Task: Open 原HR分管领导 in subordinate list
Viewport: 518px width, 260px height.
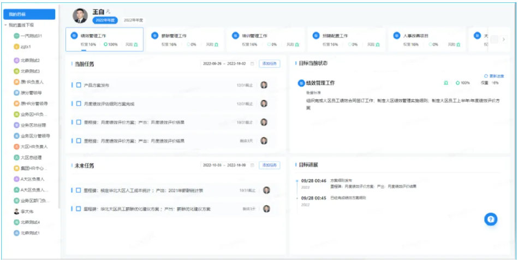Action: (x=34, y=104)
